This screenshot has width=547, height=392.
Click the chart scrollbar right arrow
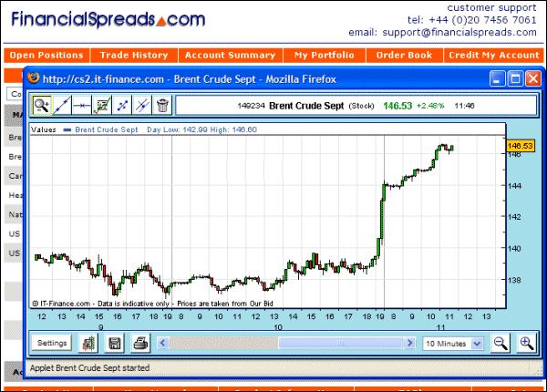410,343
